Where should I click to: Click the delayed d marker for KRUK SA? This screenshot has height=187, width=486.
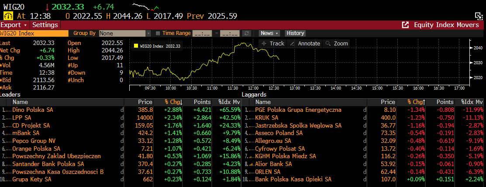[x=365, y=118]
